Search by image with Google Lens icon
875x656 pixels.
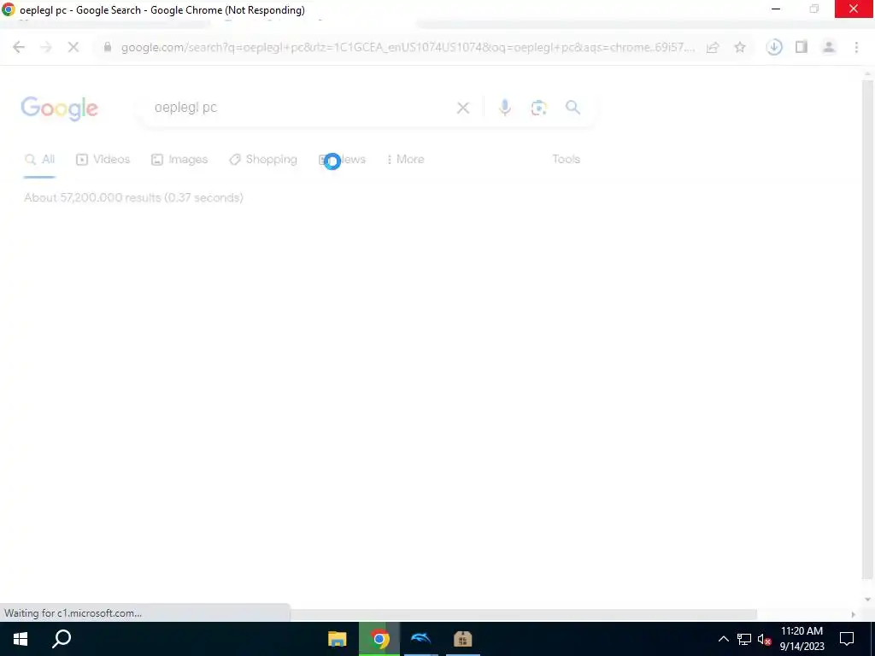pos(538,108)
